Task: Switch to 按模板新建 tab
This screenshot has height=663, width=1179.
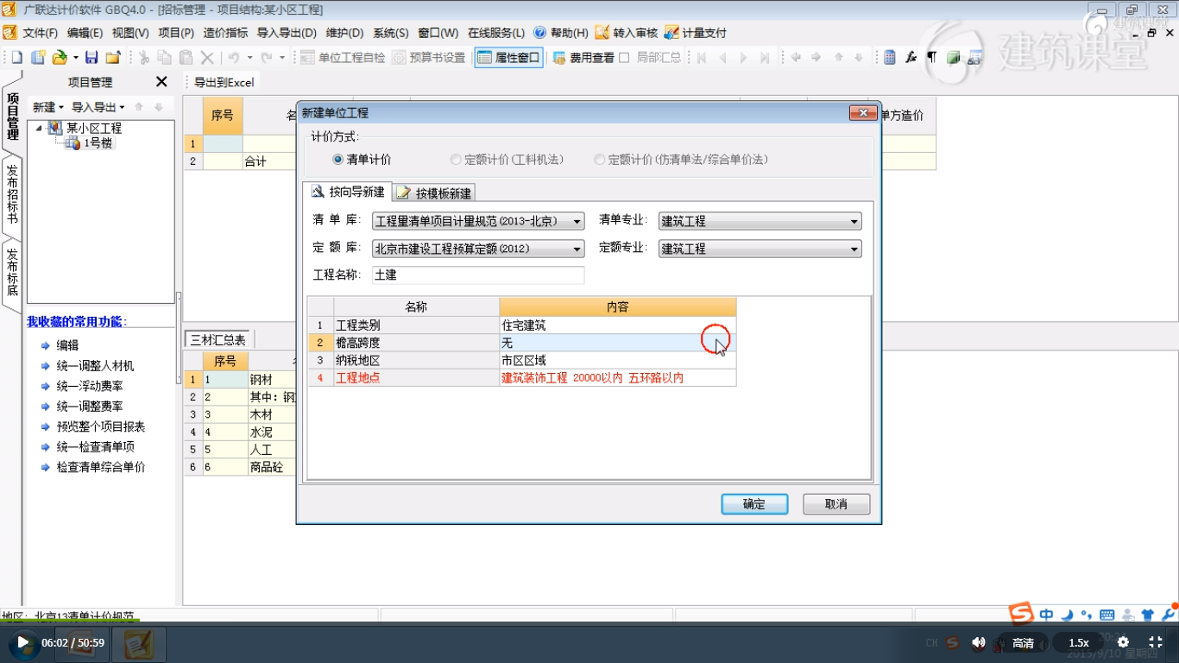Action: (434, 193)
